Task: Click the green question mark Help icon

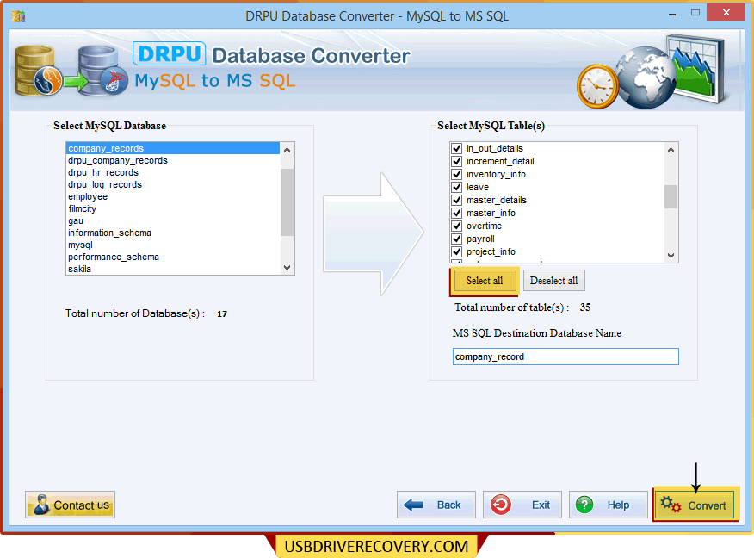Action: 584,505
